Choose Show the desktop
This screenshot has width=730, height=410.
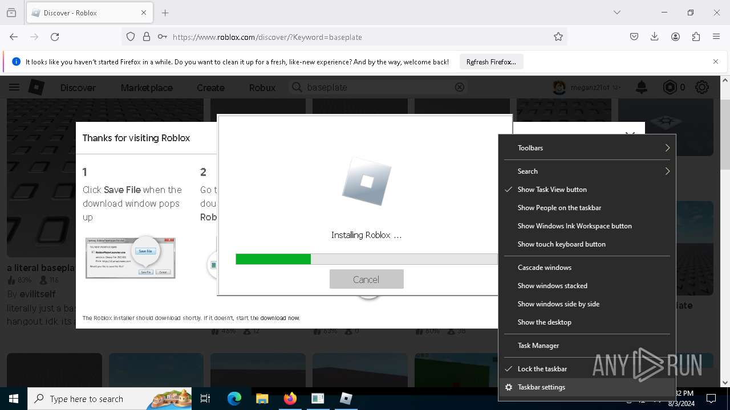(587, 322)
